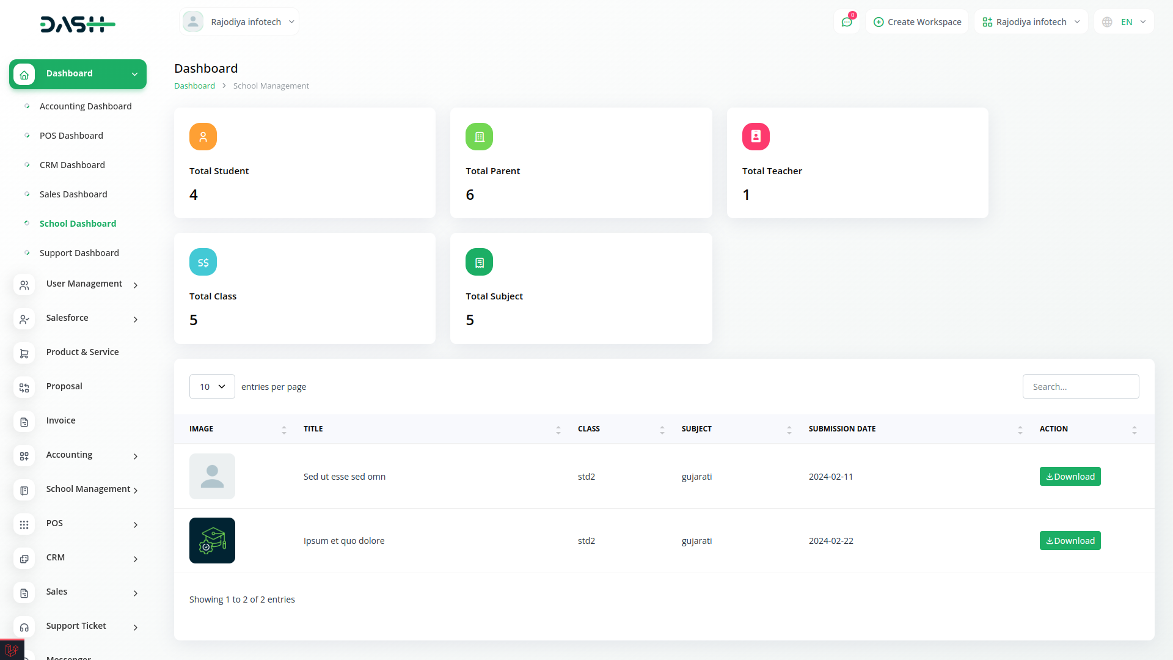
Task: Click the Invoice sidebar icon
Action: pyautogui.click(x=24, y=422)
